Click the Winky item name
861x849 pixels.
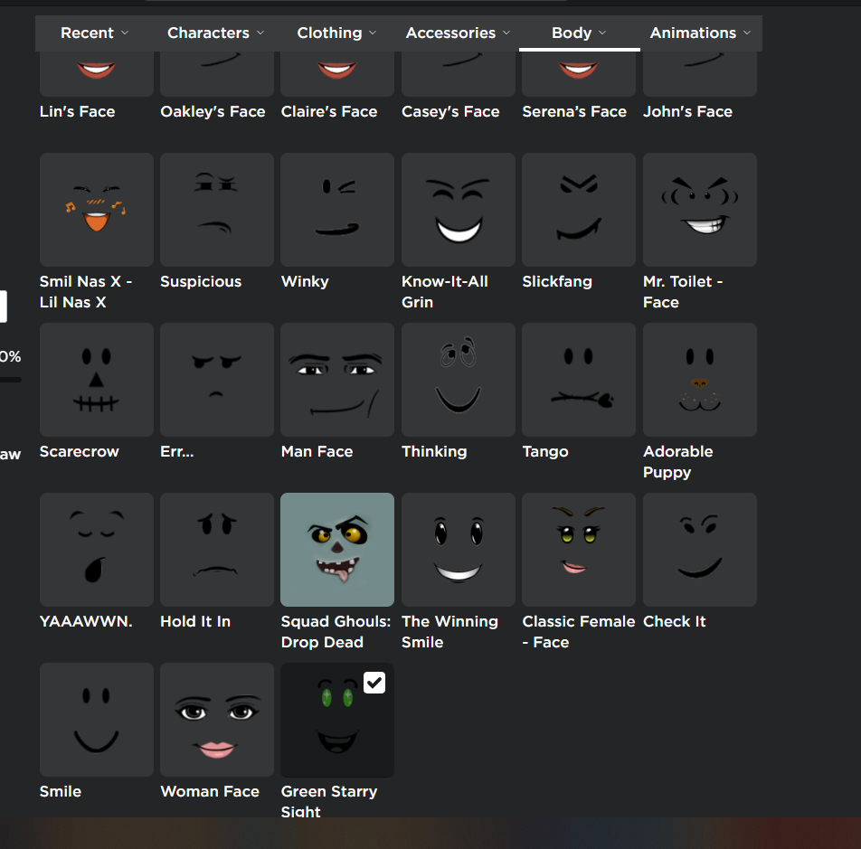[x=305, y=282]
